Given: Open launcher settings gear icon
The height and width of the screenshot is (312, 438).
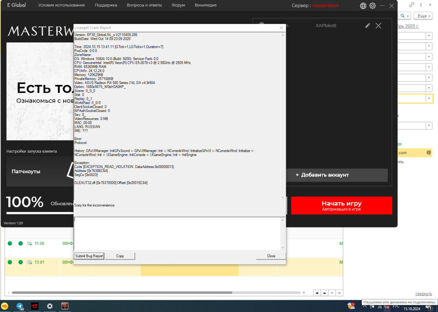Looking at the screenshot, I should pyautogui.click(x=373, y=6).
